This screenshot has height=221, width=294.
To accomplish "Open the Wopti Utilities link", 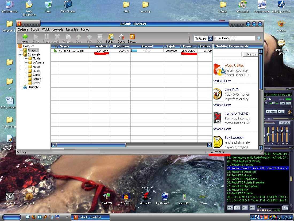I will (x=234, y=66).
